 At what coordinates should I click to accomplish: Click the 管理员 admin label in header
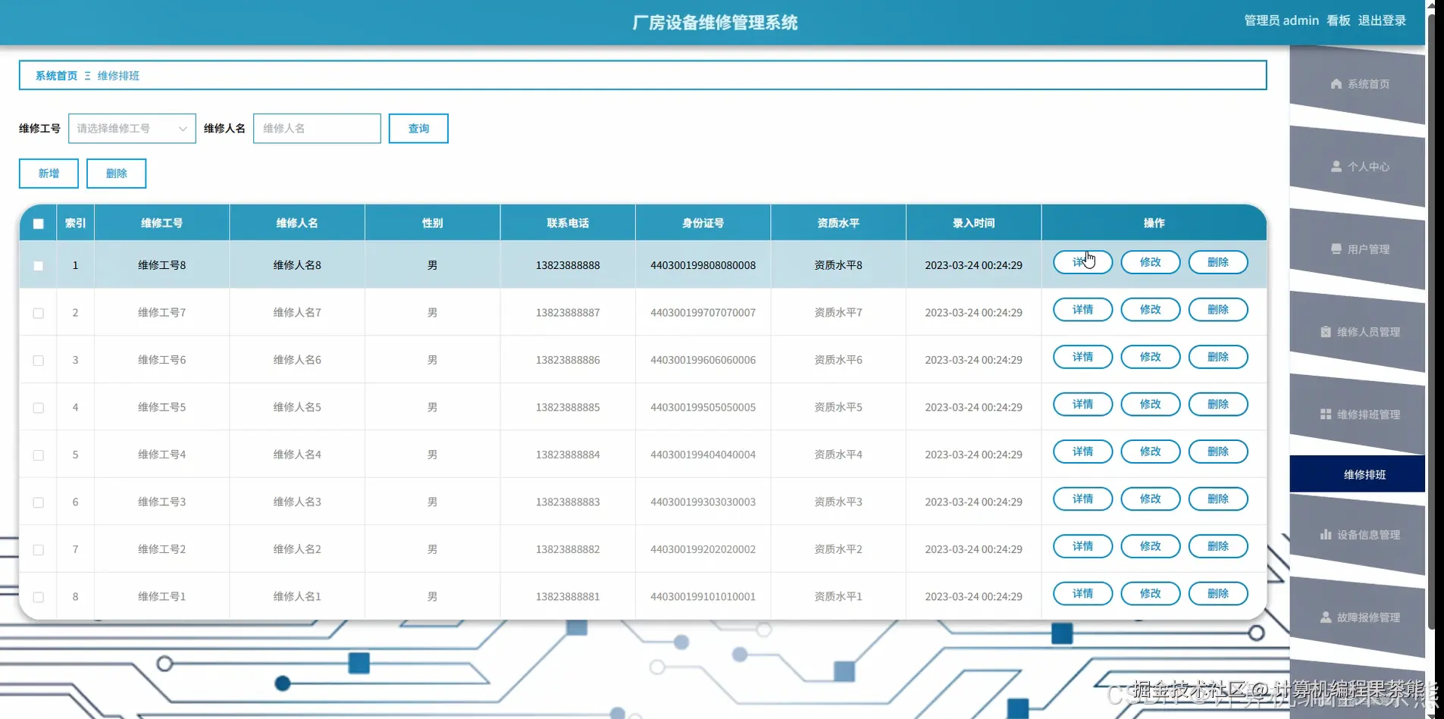click(1281, 20)
